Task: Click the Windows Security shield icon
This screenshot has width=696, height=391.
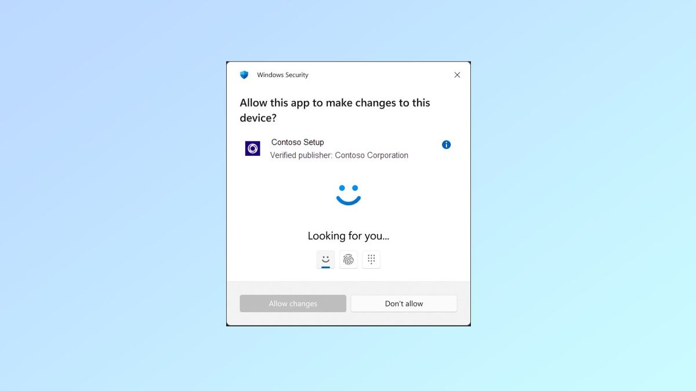Action: 244,75
